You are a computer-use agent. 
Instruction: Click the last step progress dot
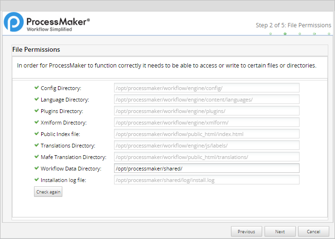pos(329,34)
